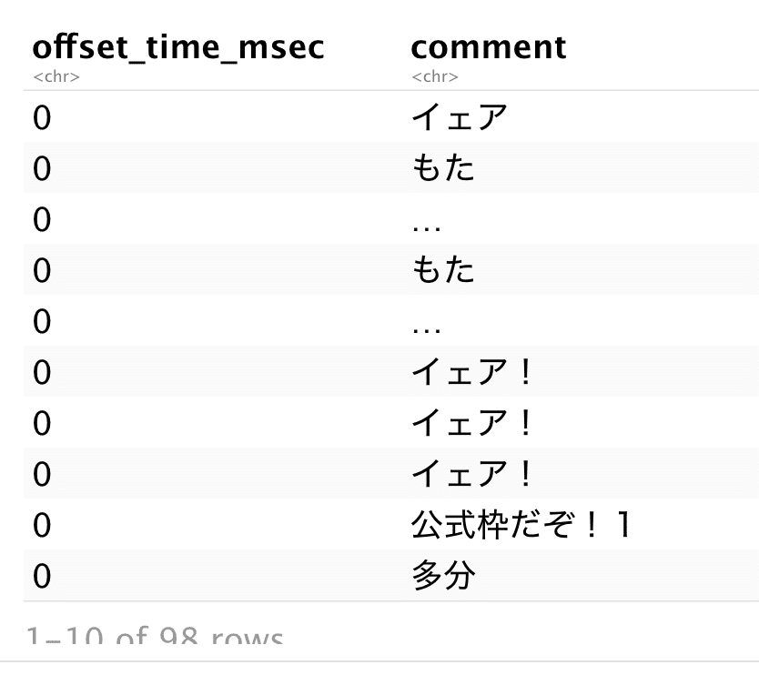Screen dimensions: 759x675
Task: Select offset value 0 beside the first もた
Action: 43,169
